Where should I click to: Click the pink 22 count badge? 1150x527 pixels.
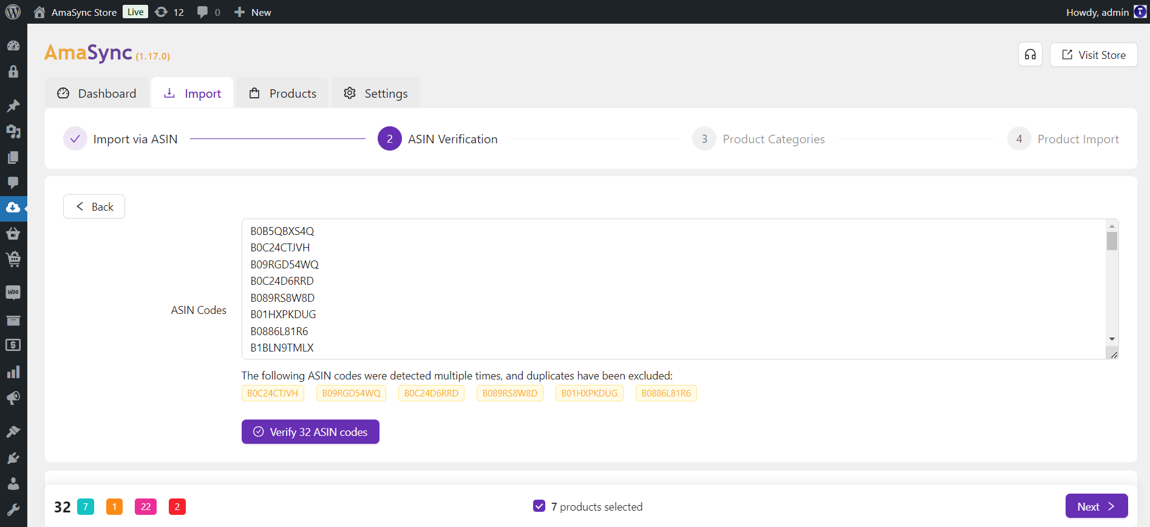[x=146, y=506]
